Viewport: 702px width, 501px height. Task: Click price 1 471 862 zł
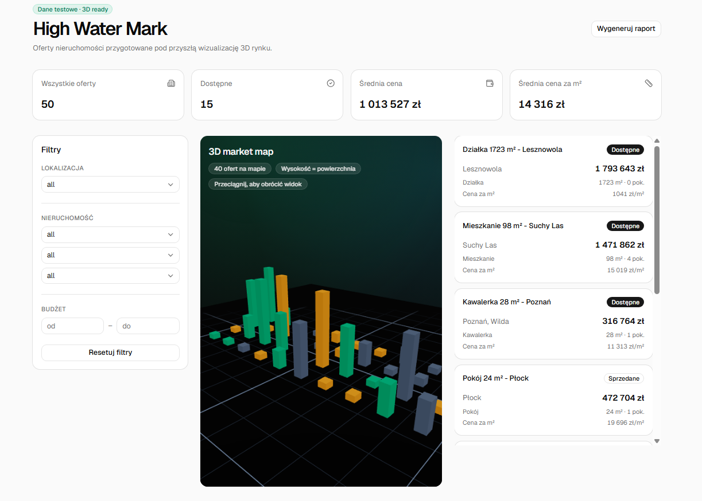619,245
